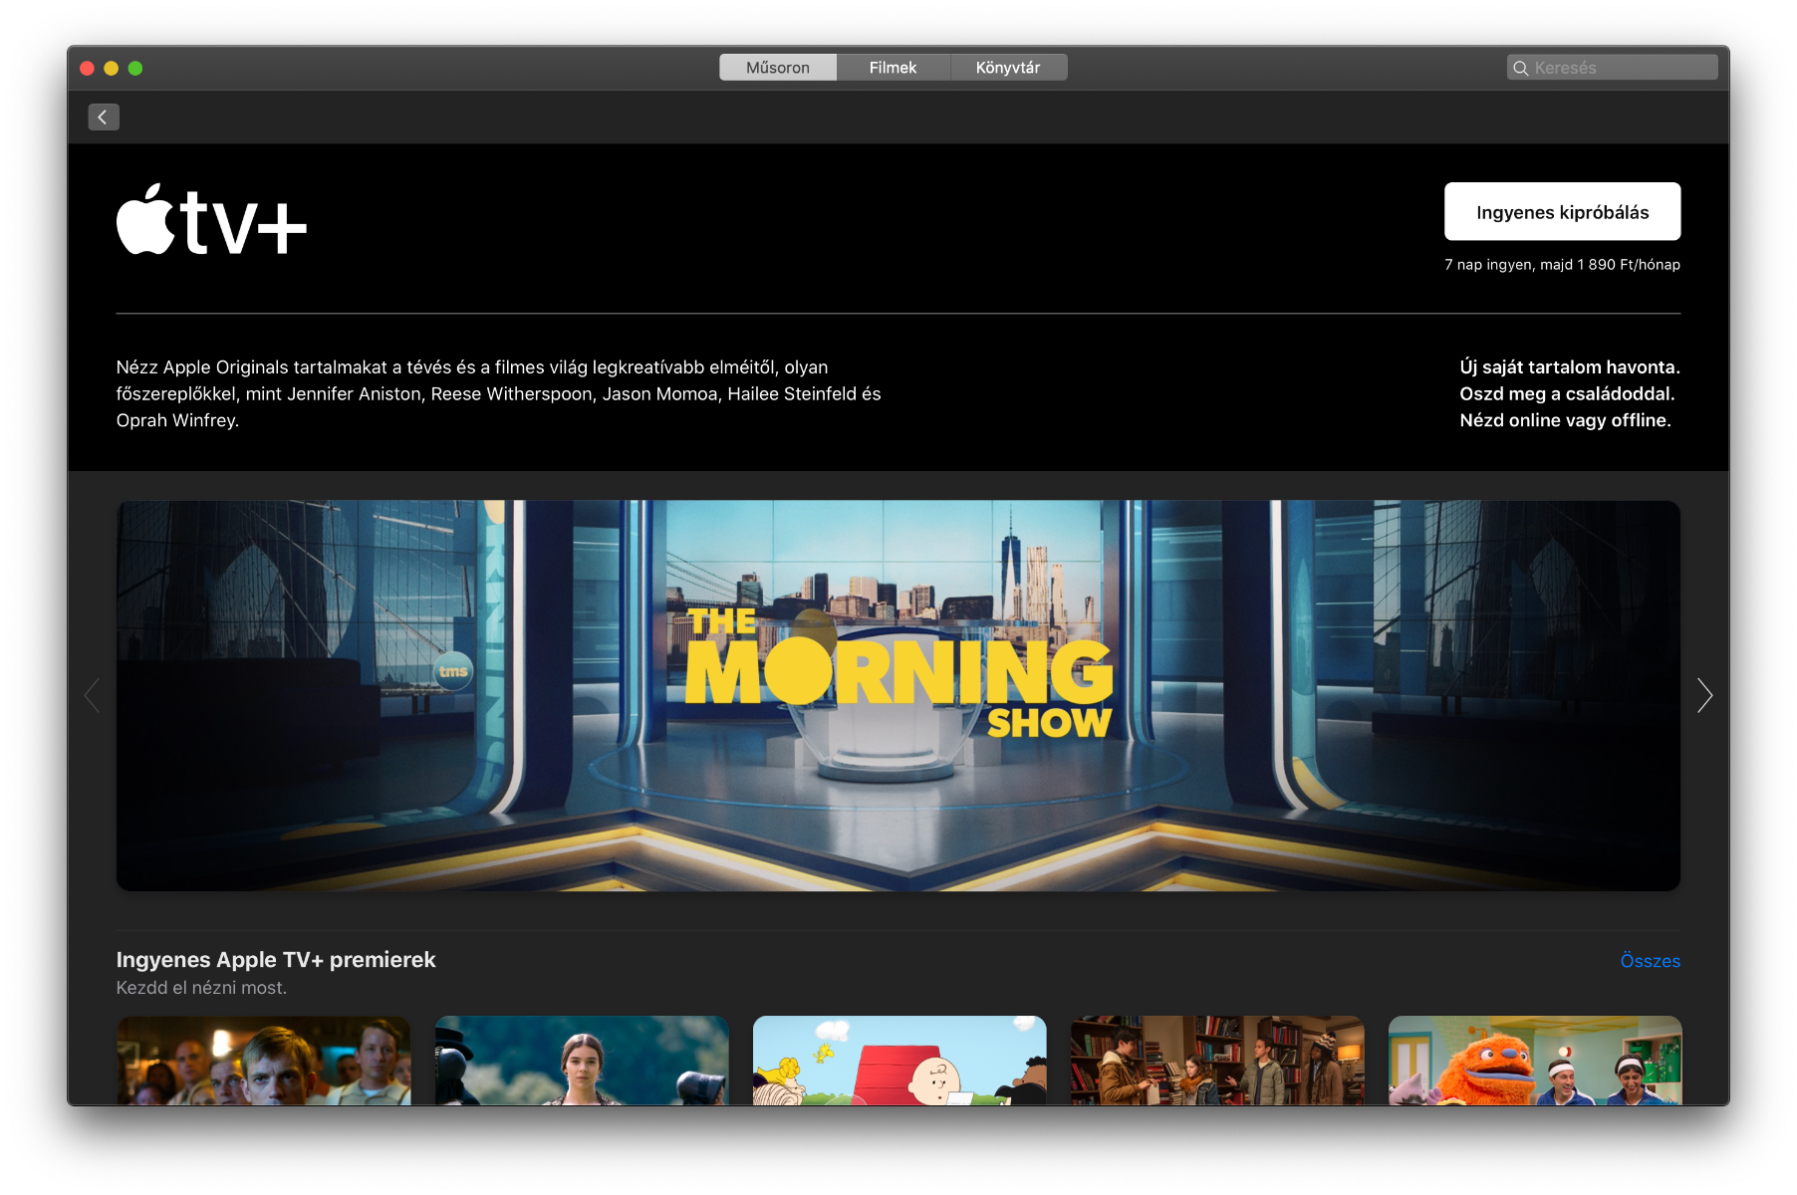Open the Snoopy and Charlie Brown thumbnail
The width and height of the screenshot is (1797, 1195).
coord(899,1060)
